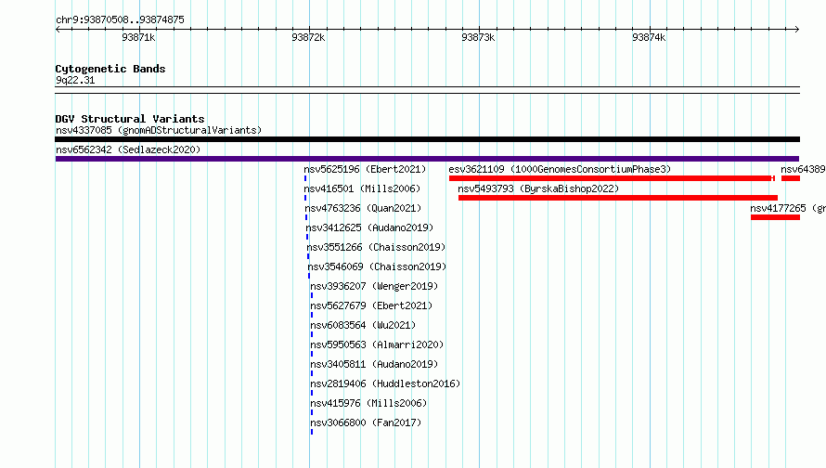Viewport: 826px width, 468px height.
Task: Click the chr9:93870508..93874875 coordinates text
Action: tap(120, 19)
